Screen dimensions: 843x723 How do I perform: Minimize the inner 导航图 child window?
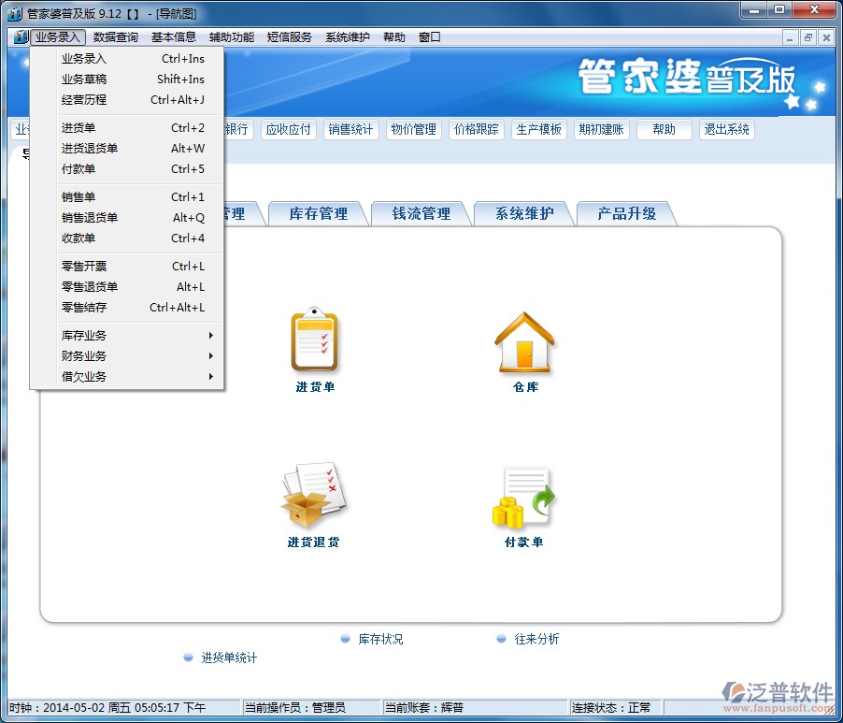coord(790,37)
